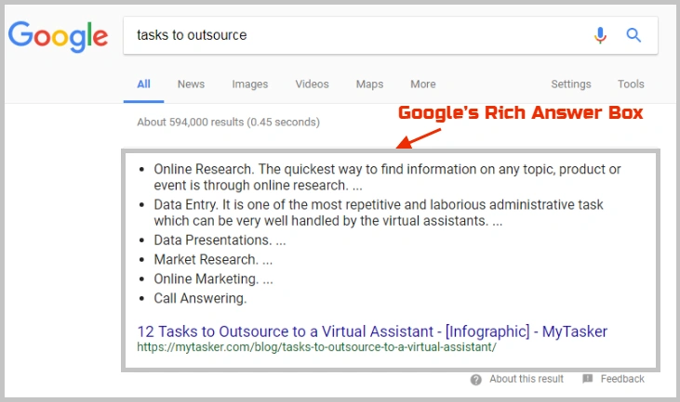Switch to the News tab
This screenshot has height=402, width=680.
[x=191, y=84]
